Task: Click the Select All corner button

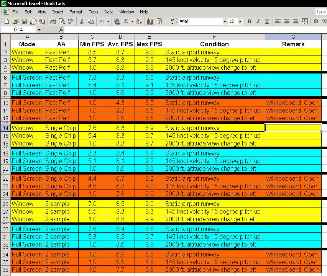Action: coord(5,37)
